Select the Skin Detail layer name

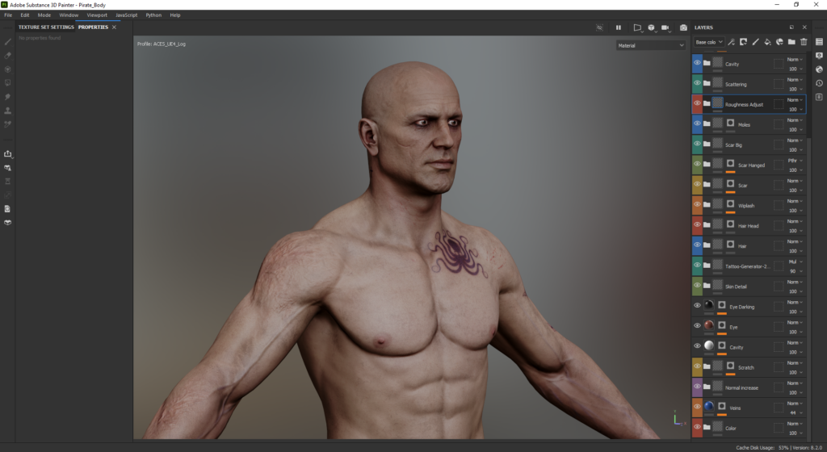click(736, 287)
